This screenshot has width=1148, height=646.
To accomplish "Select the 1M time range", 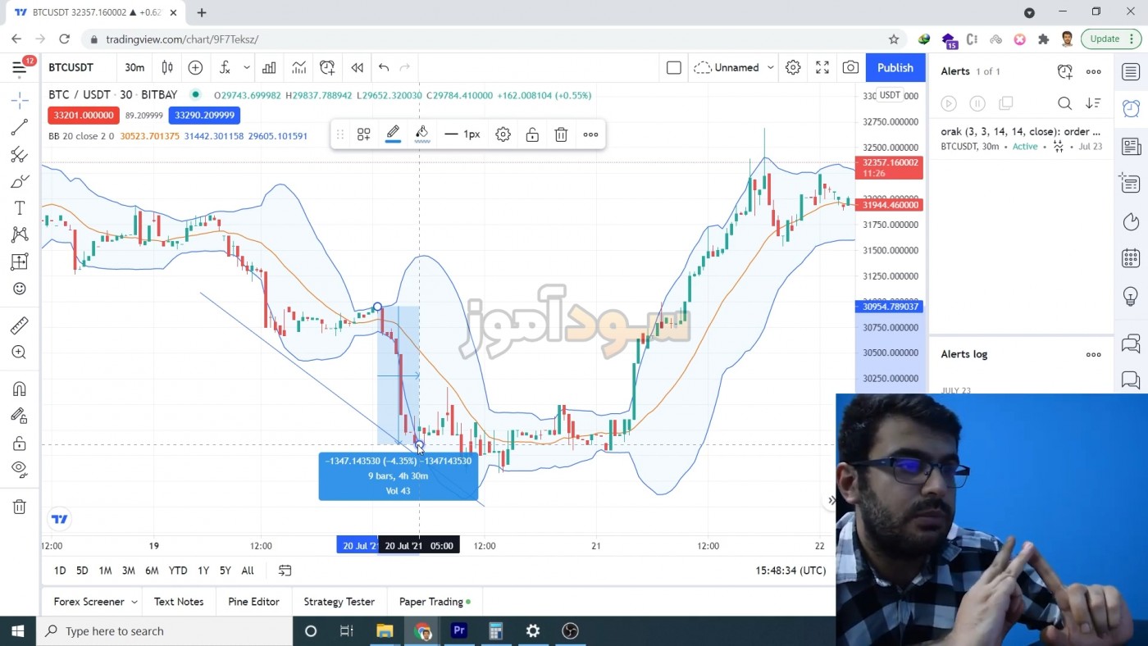I will pyautogui.click(x=105, y=571).
